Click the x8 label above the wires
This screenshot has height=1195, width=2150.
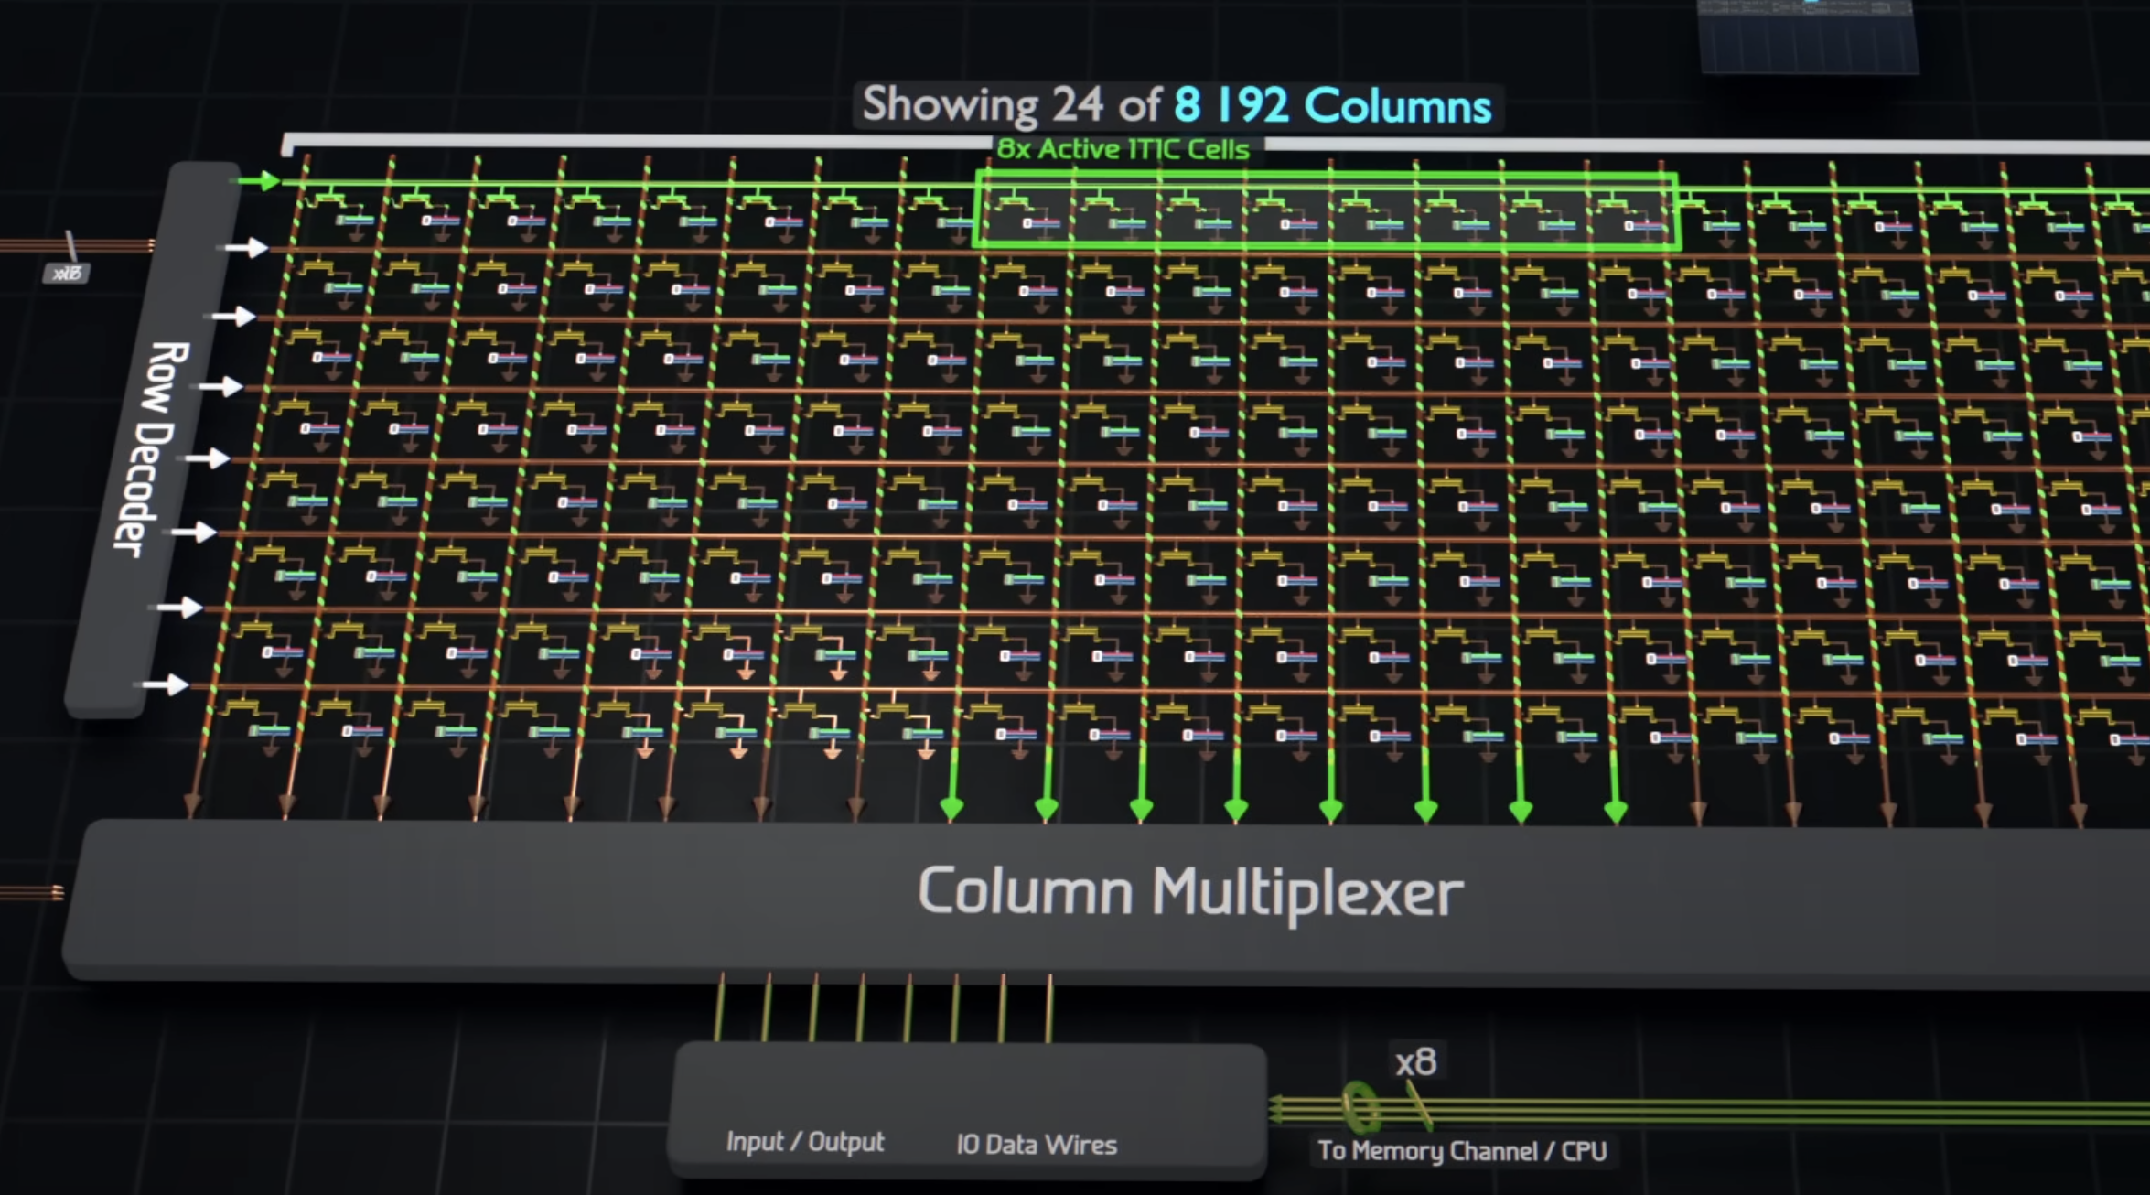[1415, 1062]
